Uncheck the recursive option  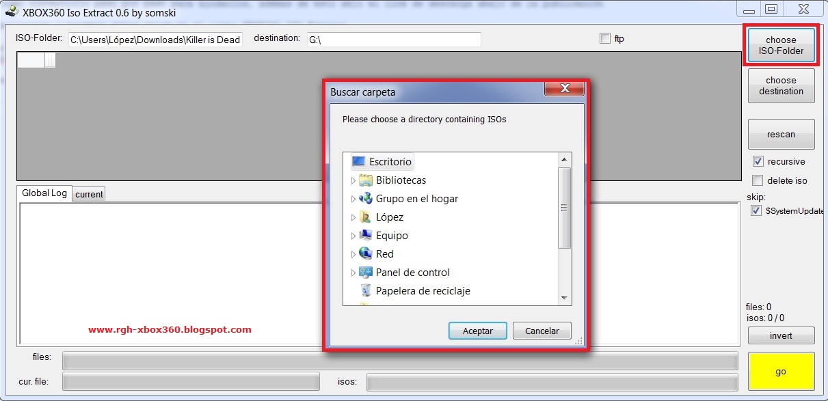coord(758,162)
